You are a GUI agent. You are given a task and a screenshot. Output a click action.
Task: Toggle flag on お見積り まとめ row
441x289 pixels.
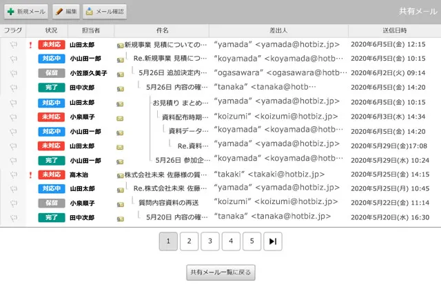tap(14, 103)
